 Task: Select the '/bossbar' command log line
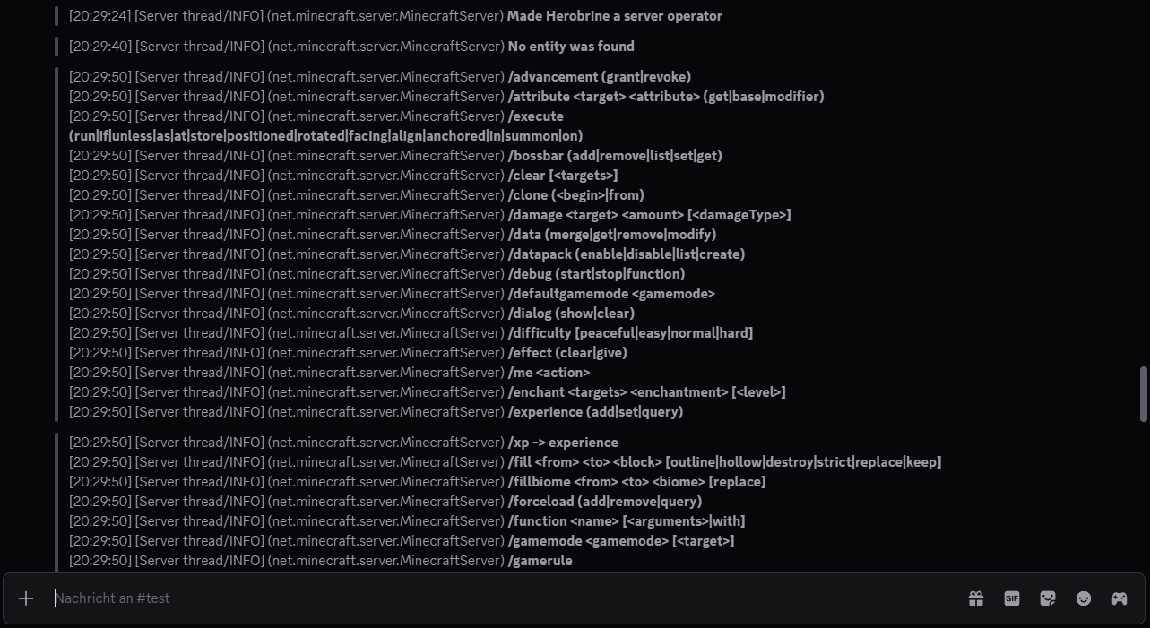pyautogui.click(x=395, y=156)
